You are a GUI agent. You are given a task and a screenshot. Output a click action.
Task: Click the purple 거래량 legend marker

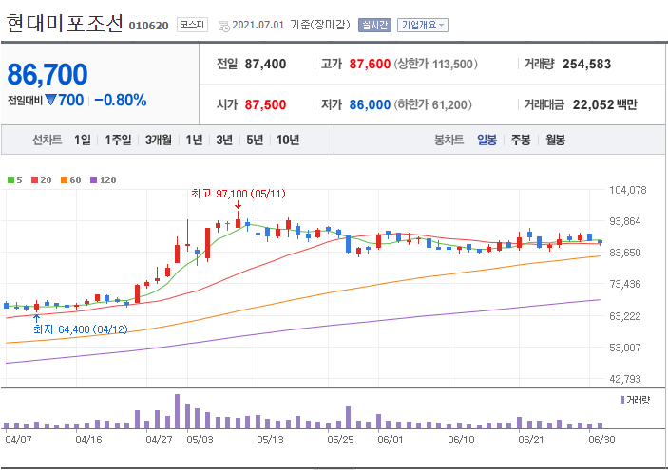622,400
